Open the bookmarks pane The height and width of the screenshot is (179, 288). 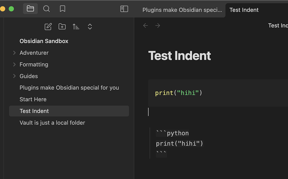click(62, 9)
